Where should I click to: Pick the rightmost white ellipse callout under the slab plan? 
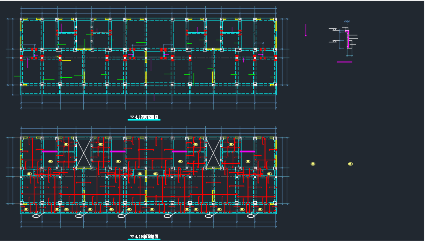click(251, 216)
